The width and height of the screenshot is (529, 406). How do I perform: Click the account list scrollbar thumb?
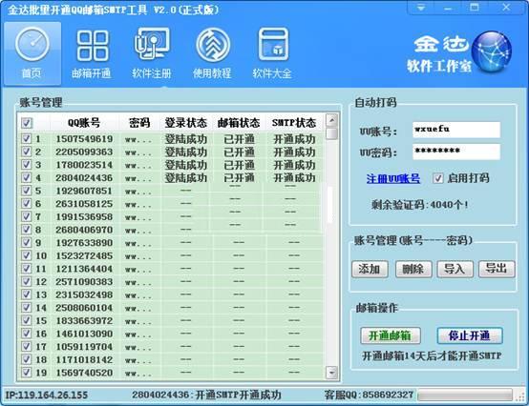coord(332,133)
